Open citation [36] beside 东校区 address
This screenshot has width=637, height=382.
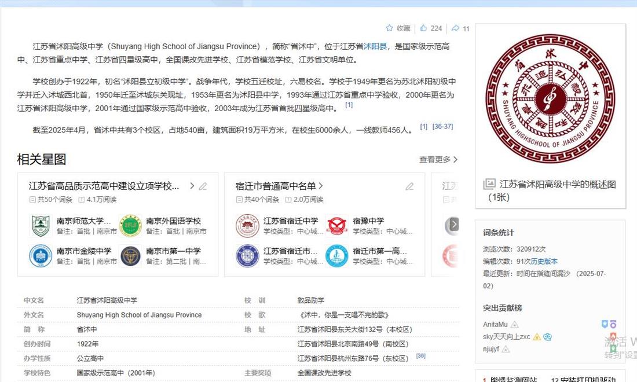pos(421,355)
